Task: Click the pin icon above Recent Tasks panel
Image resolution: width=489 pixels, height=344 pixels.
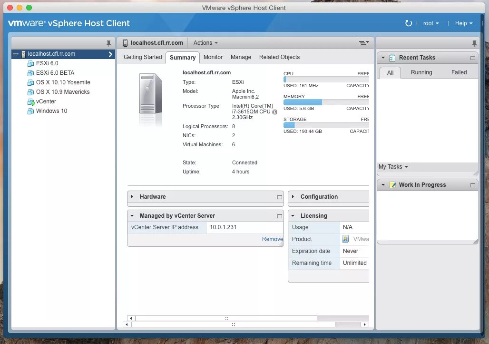Action: 474,42
